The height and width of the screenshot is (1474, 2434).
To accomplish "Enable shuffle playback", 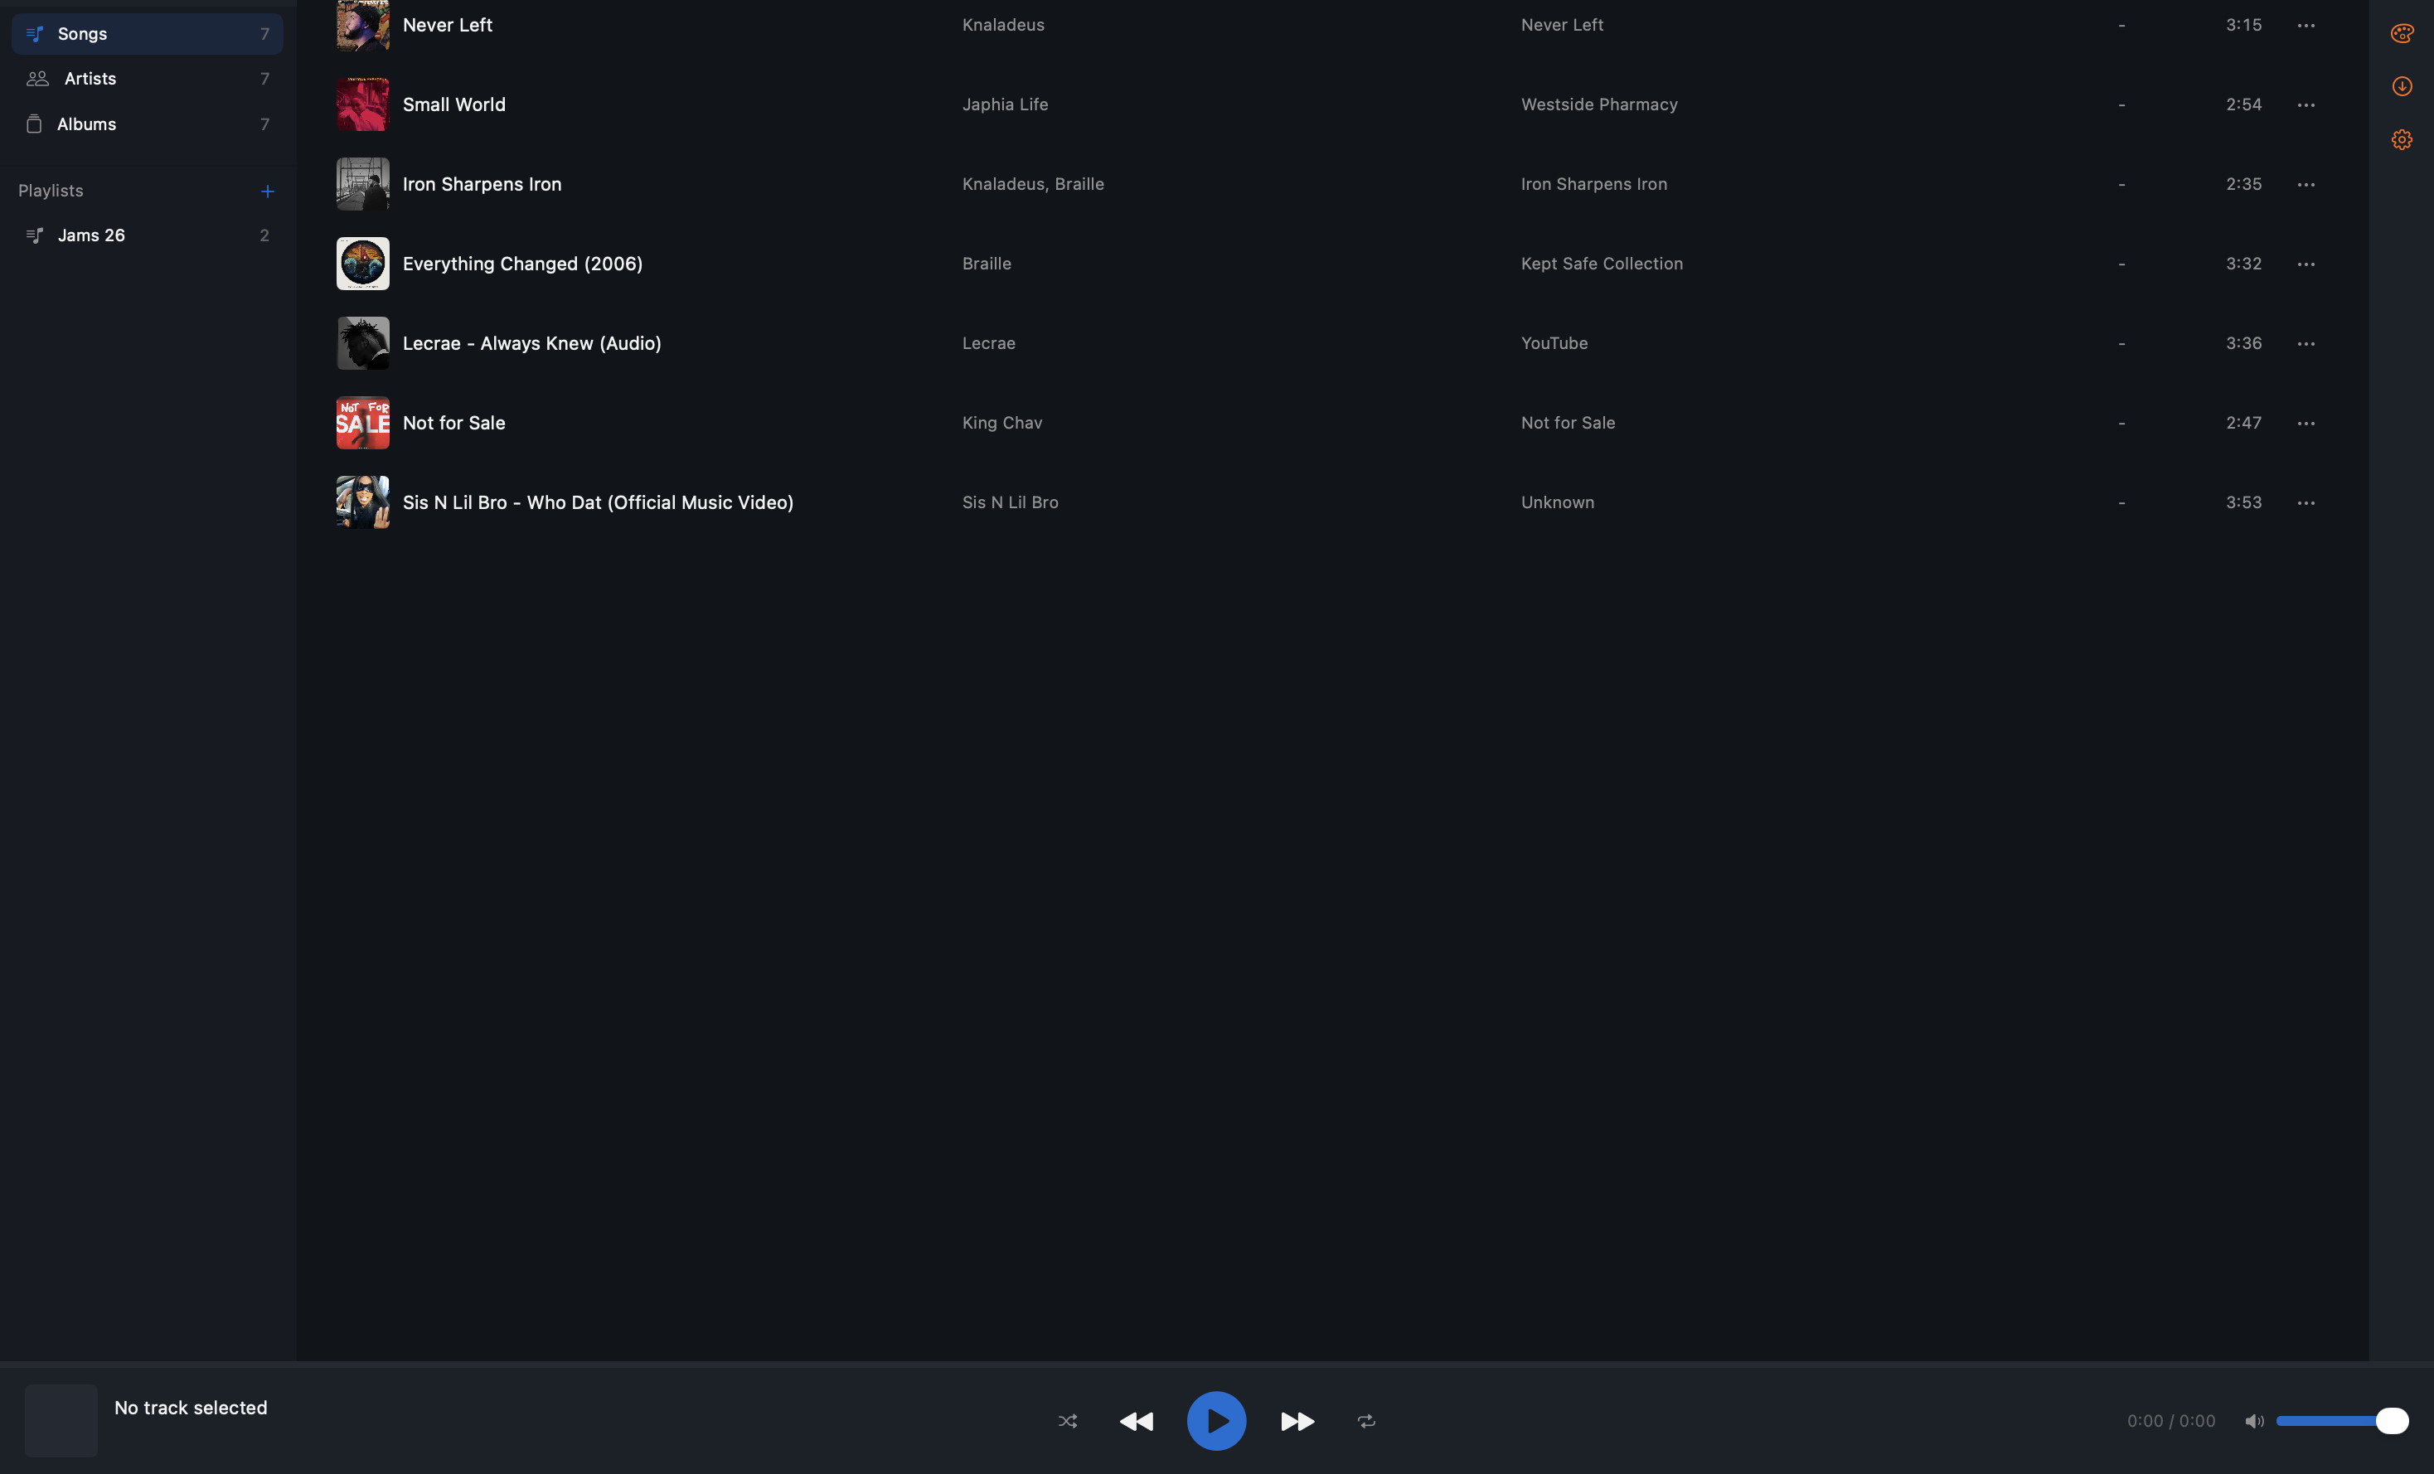I will [x=1068, y=1422].
